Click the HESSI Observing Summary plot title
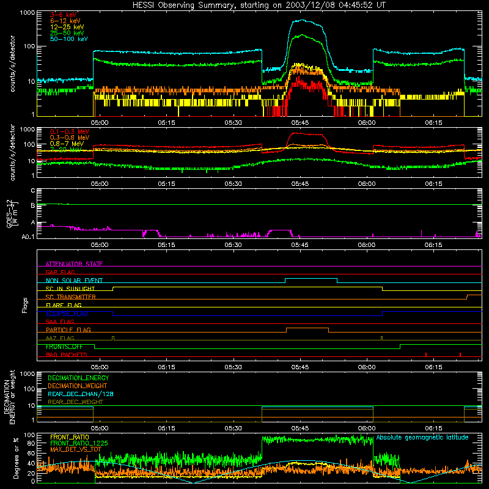 pos(259,5)
